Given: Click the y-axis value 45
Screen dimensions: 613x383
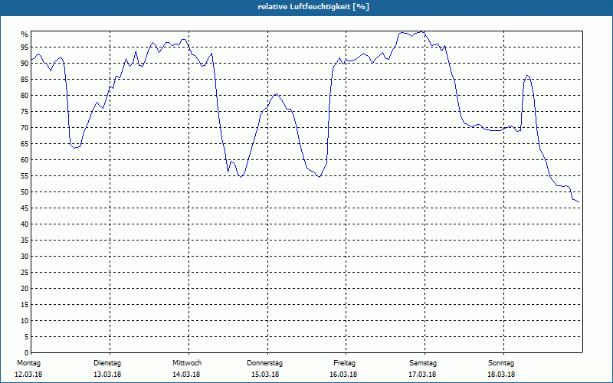Looking at the screenshot, I should click(x=25, y=208).
